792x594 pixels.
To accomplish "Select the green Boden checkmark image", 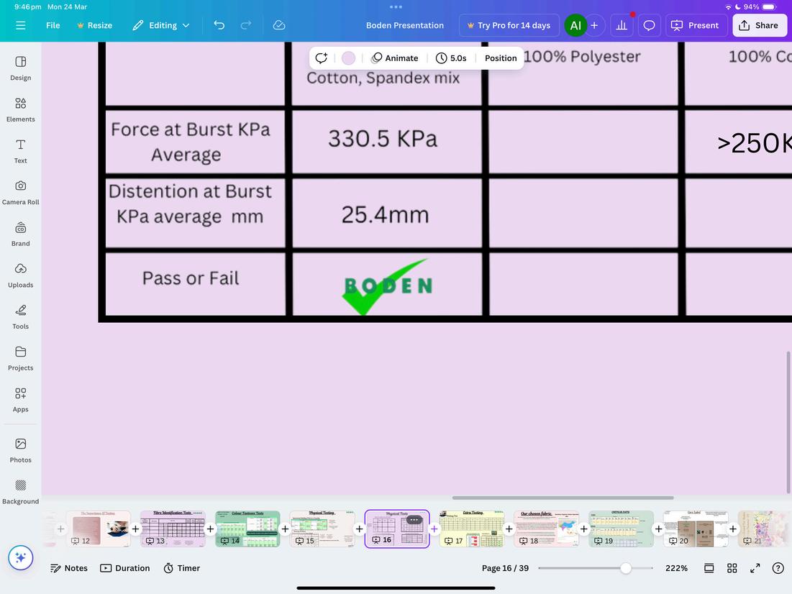I will pyautogui.click(x=388, y=286).
